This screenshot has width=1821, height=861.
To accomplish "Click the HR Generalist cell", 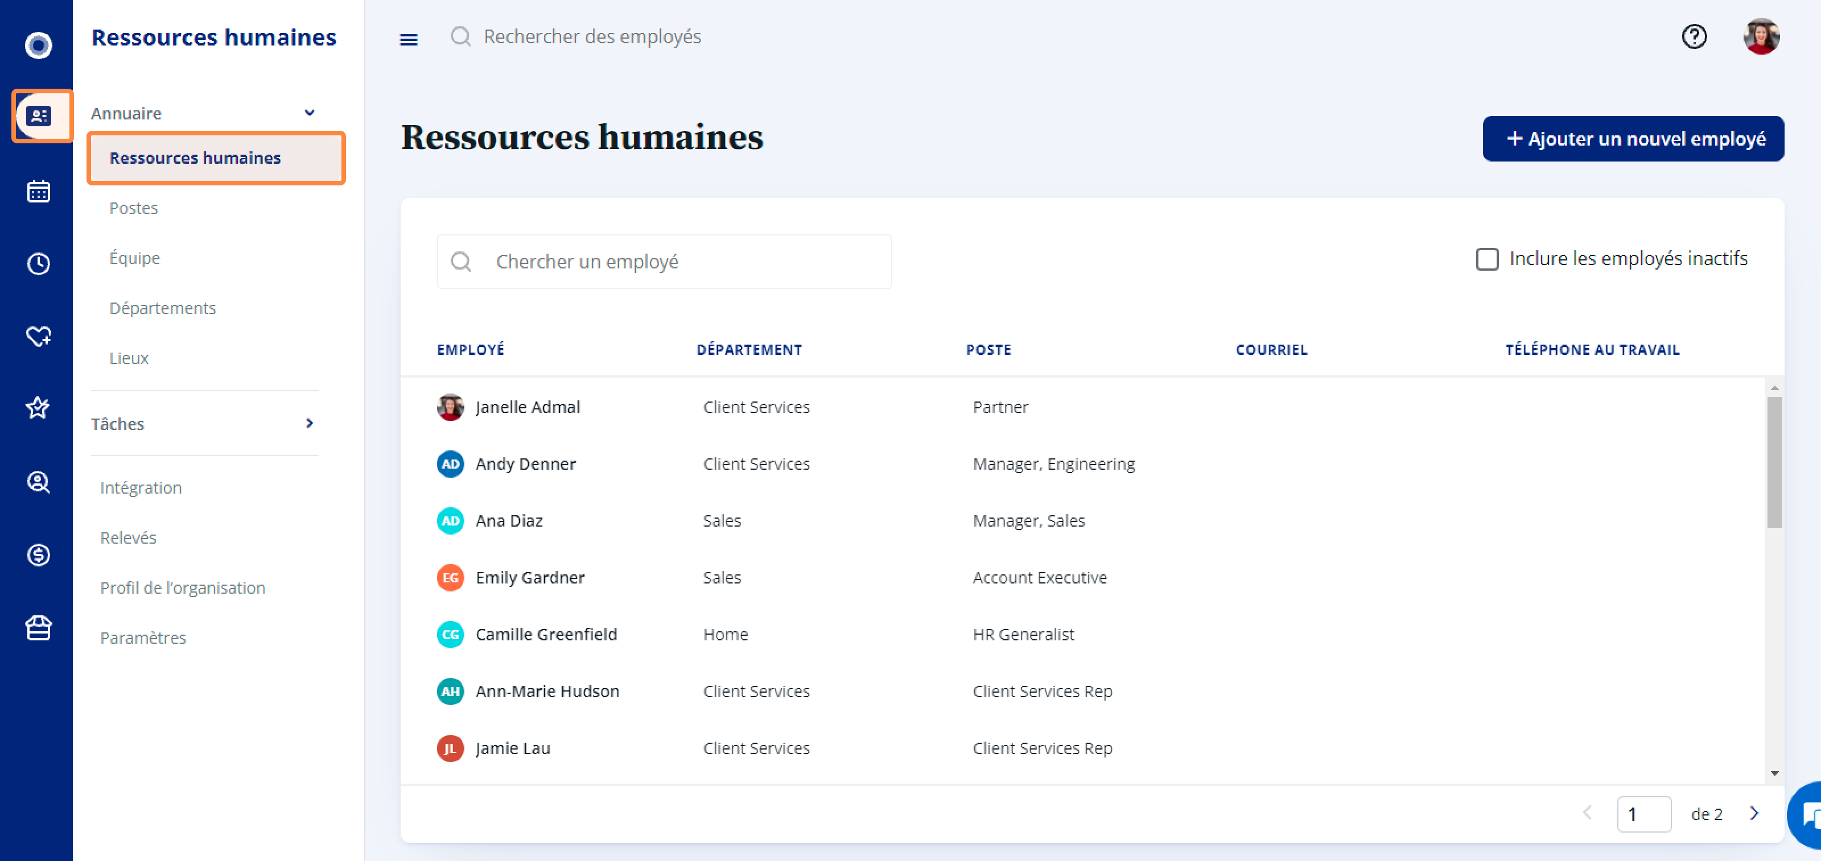I will click(1023, 634).
